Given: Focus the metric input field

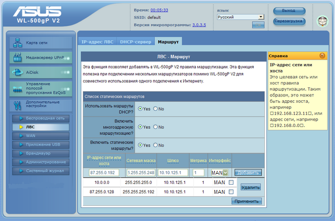Looking at the screenshot, I should pyautogui.click(x=198, y=173).
